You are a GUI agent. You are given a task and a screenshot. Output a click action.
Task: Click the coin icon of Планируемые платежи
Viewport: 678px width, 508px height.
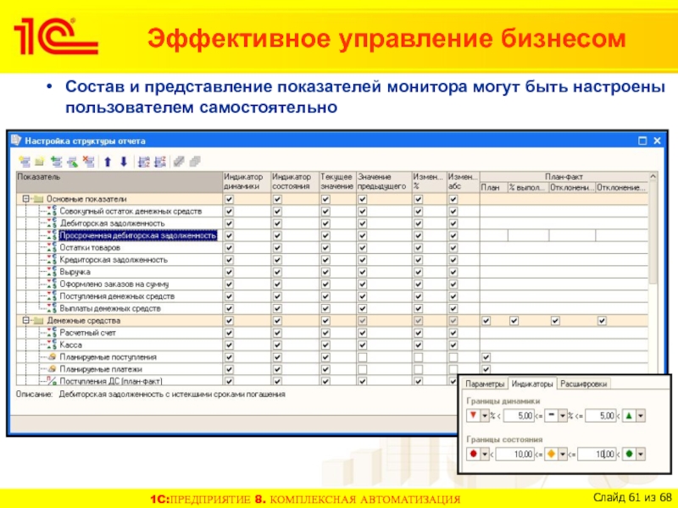tap(52, 369)
